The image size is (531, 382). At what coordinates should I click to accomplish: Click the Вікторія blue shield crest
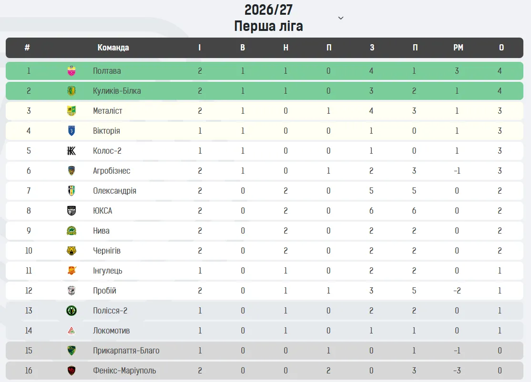pos(71,131)
